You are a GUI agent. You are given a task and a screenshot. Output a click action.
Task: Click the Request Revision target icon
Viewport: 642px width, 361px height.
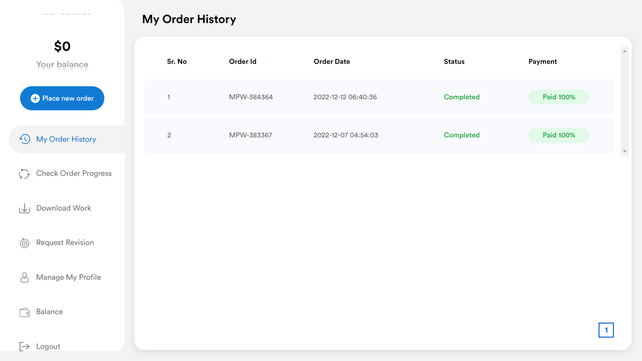(x=24, y=243)
